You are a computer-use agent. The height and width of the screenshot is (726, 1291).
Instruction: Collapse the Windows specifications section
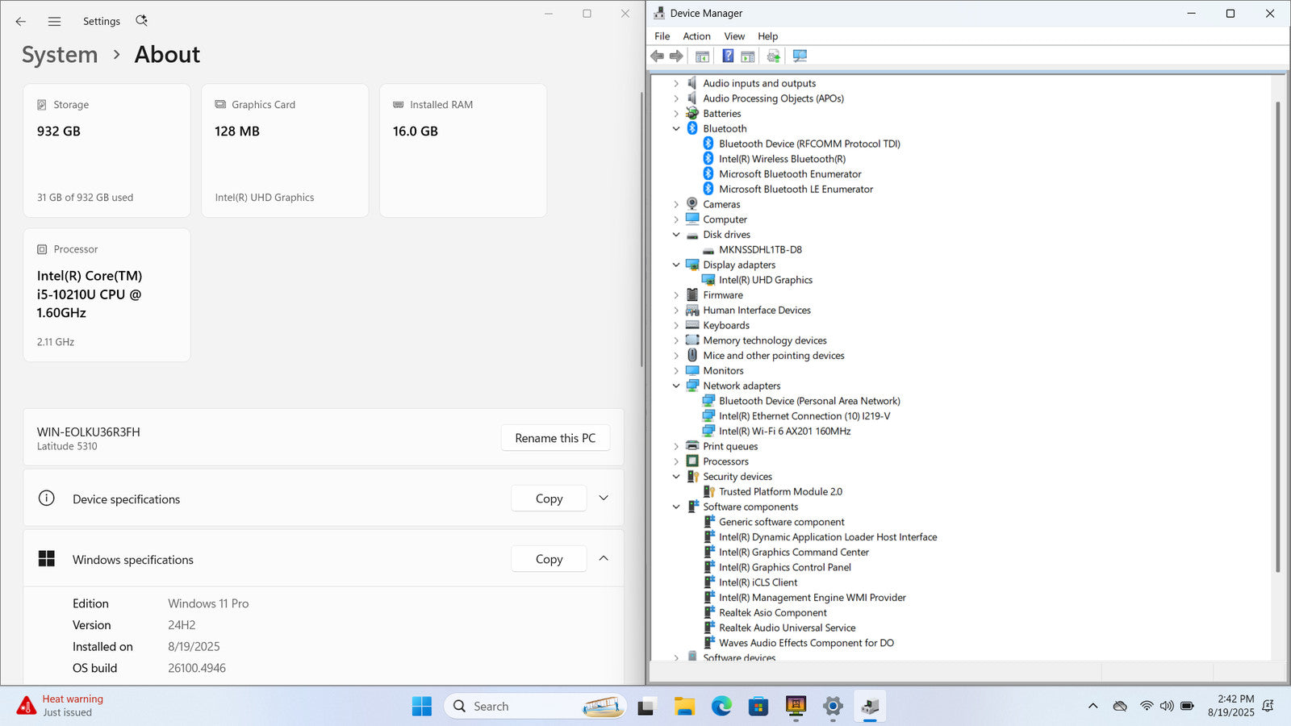tap(604, 559)
